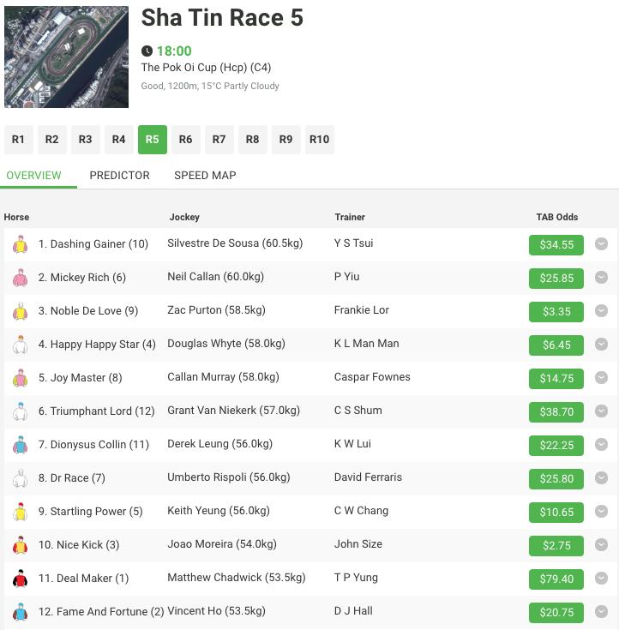This screenshot has width=619, height=630.
Task: Select the $79.40 odds for Deal Maker
Action: click(x=556, y=579)
